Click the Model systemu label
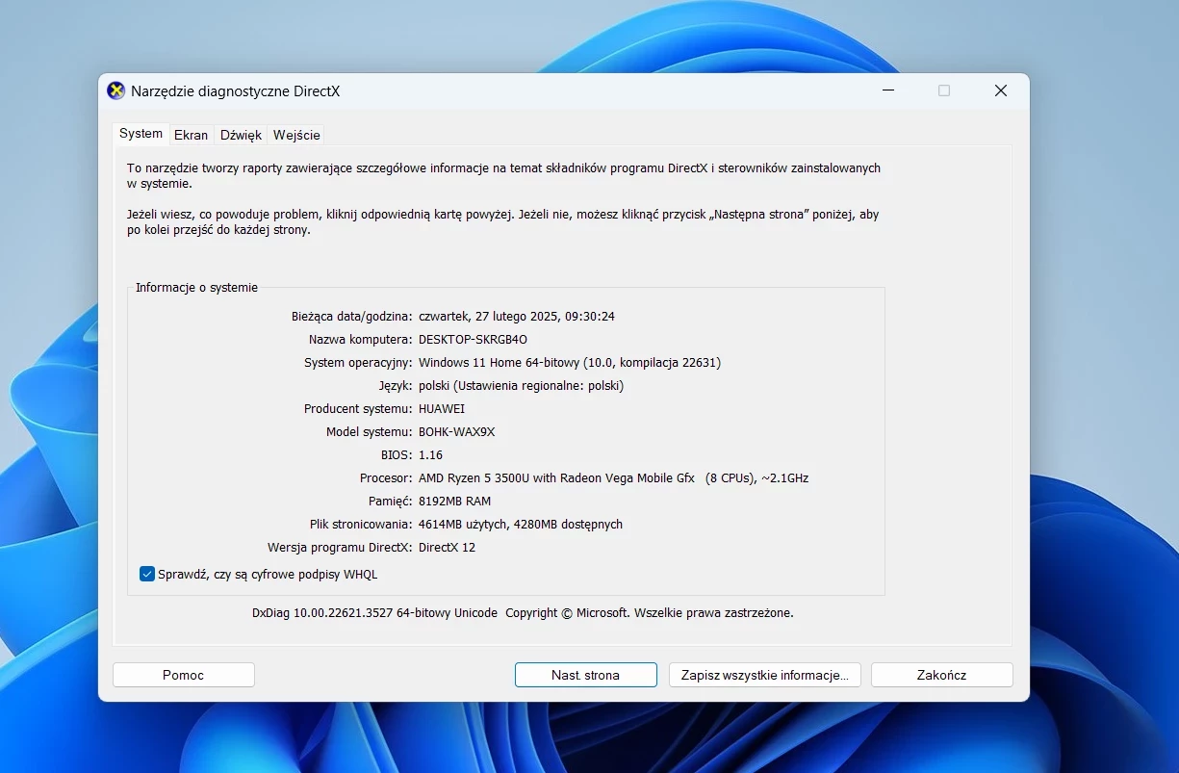1179x773 pixels. [370, 431]
